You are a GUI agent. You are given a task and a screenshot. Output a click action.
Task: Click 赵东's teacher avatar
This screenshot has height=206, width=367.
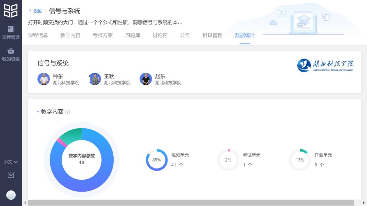(x=146, y=79)
